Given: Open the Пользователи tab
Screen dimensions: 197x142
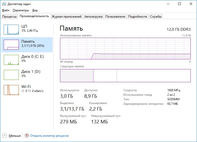Looking at the screenshot, I should tap(115, 17).
